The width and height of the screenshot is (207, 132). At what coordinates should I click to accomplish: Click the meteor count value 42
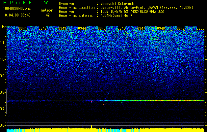pos(48,15)
